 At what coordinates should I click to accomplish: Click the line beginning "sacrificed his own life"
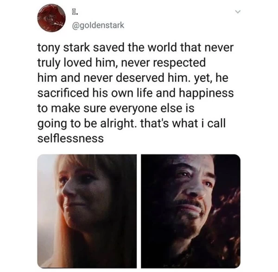(133, 93)
